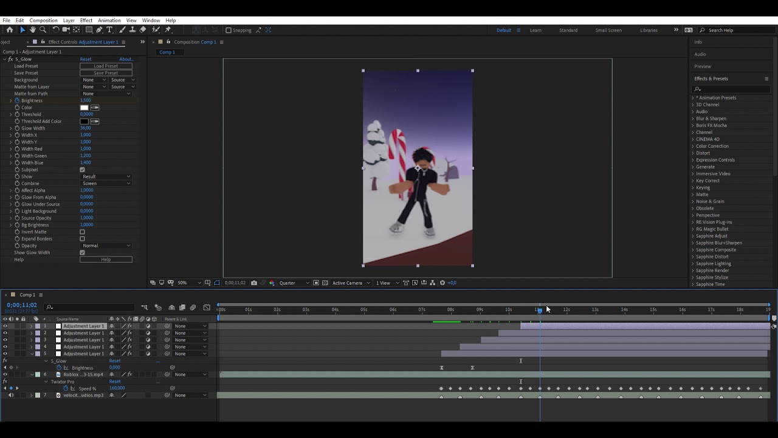Select the Unified Camera tool
Viewport: 778px width, 438px height.
pos(66,30)
